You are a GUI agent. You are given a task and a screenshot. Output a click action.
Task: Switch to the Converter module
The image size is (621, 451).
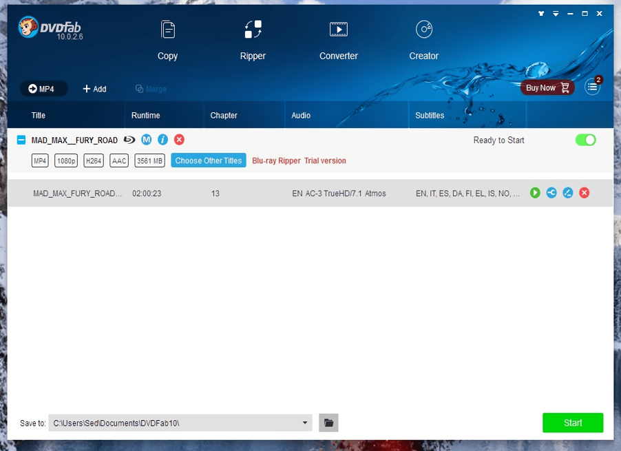(338, 40)
